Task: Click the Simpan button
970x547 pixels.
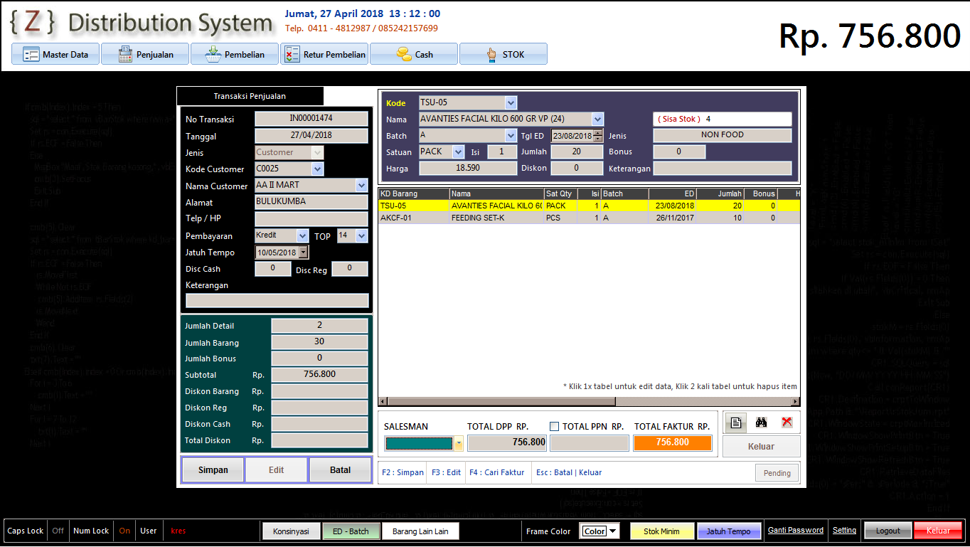Action: 213,470
